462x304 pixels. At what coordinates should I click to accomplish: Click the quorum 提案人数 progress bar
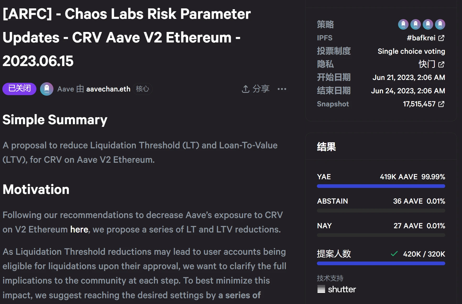tap(381, 263)
